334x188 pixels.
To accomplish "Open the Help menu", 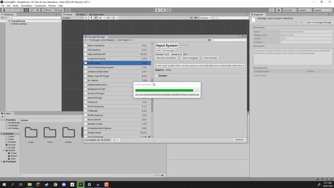I will click(x=61, y=6).
